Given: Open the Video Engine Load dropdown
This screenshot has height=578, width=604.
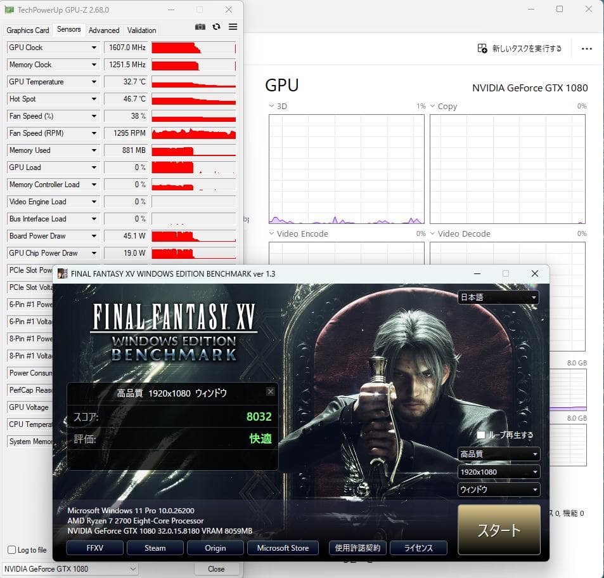Looking at the screenshot, I should pyautogui.click(x=94, y=202).
